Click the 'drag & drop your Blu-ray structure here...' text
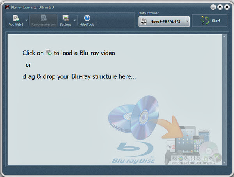 [x=79, y=76]
